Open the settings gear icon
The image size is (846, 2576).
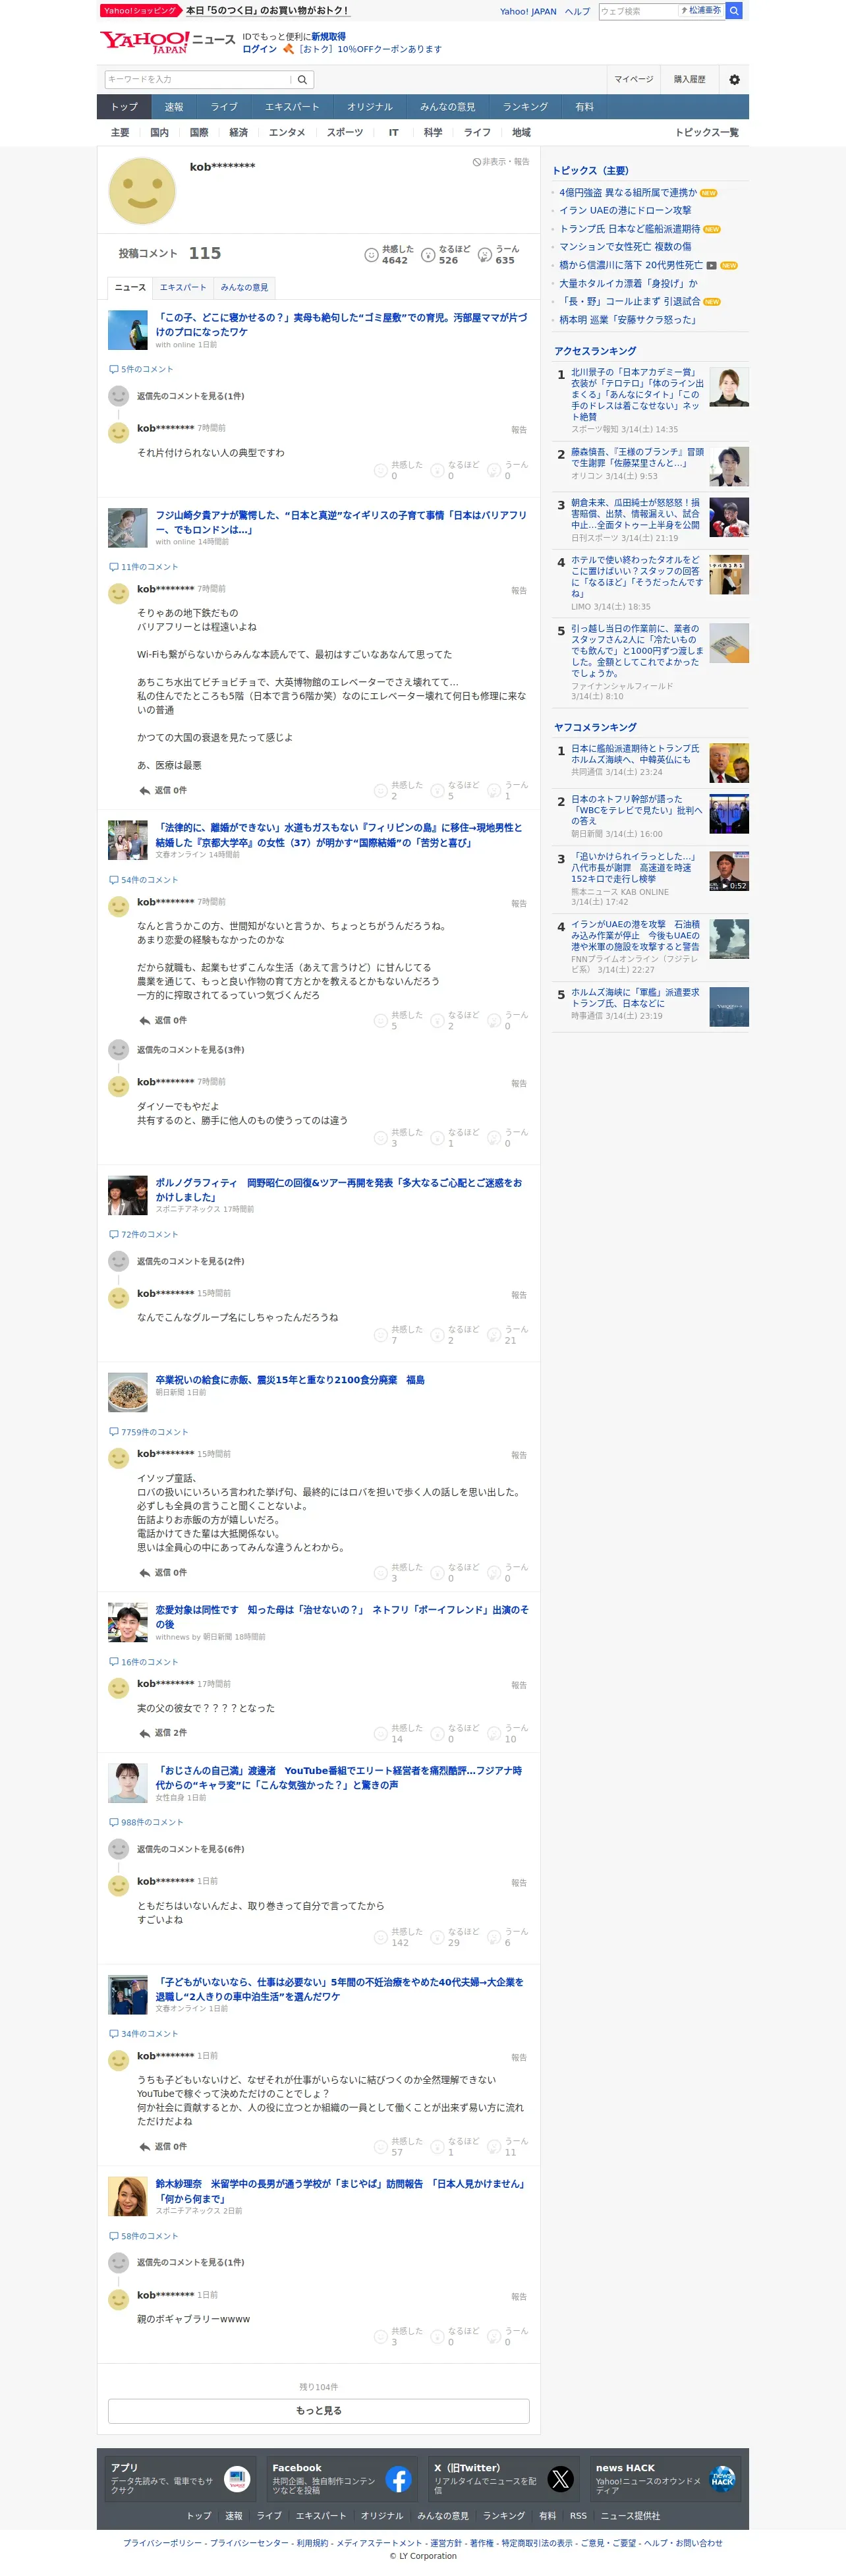734,79
